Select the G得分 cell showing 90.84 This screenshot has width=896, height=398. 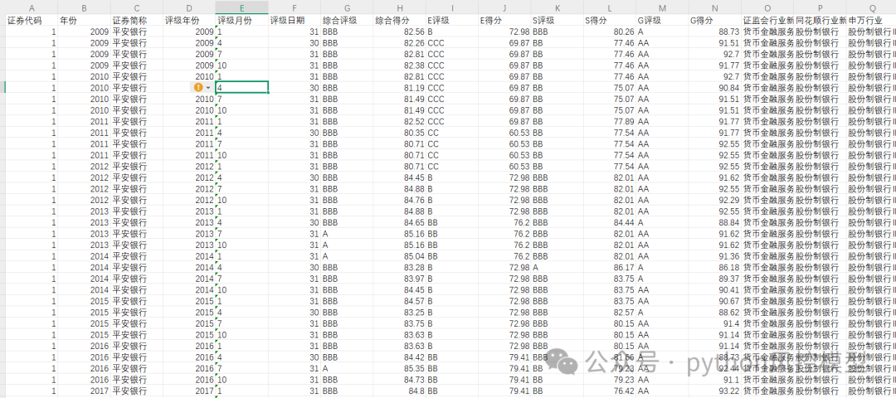(715, 87)
